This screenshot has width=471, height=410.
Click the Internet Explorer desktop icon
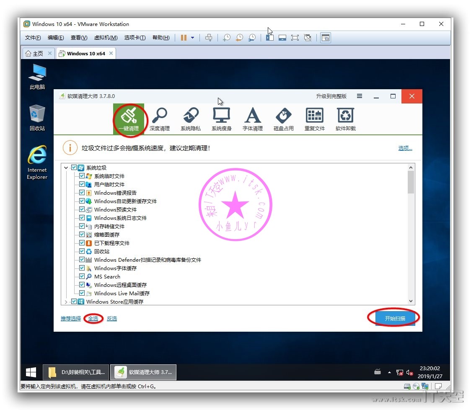pyautogui.click(x=37, y=162)
